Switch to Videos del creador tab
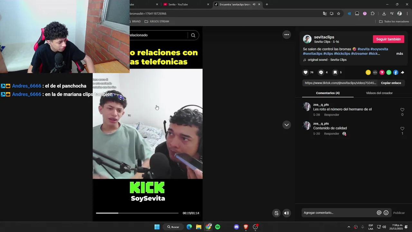 pyautogui.click(x=379, y=93)
